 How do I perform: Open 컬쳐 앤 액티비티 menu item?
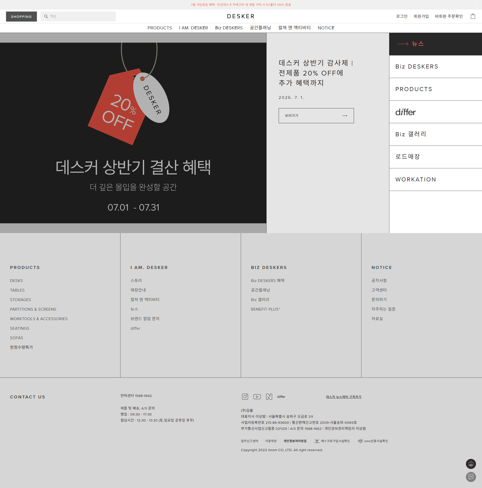[x=294, y=28]
